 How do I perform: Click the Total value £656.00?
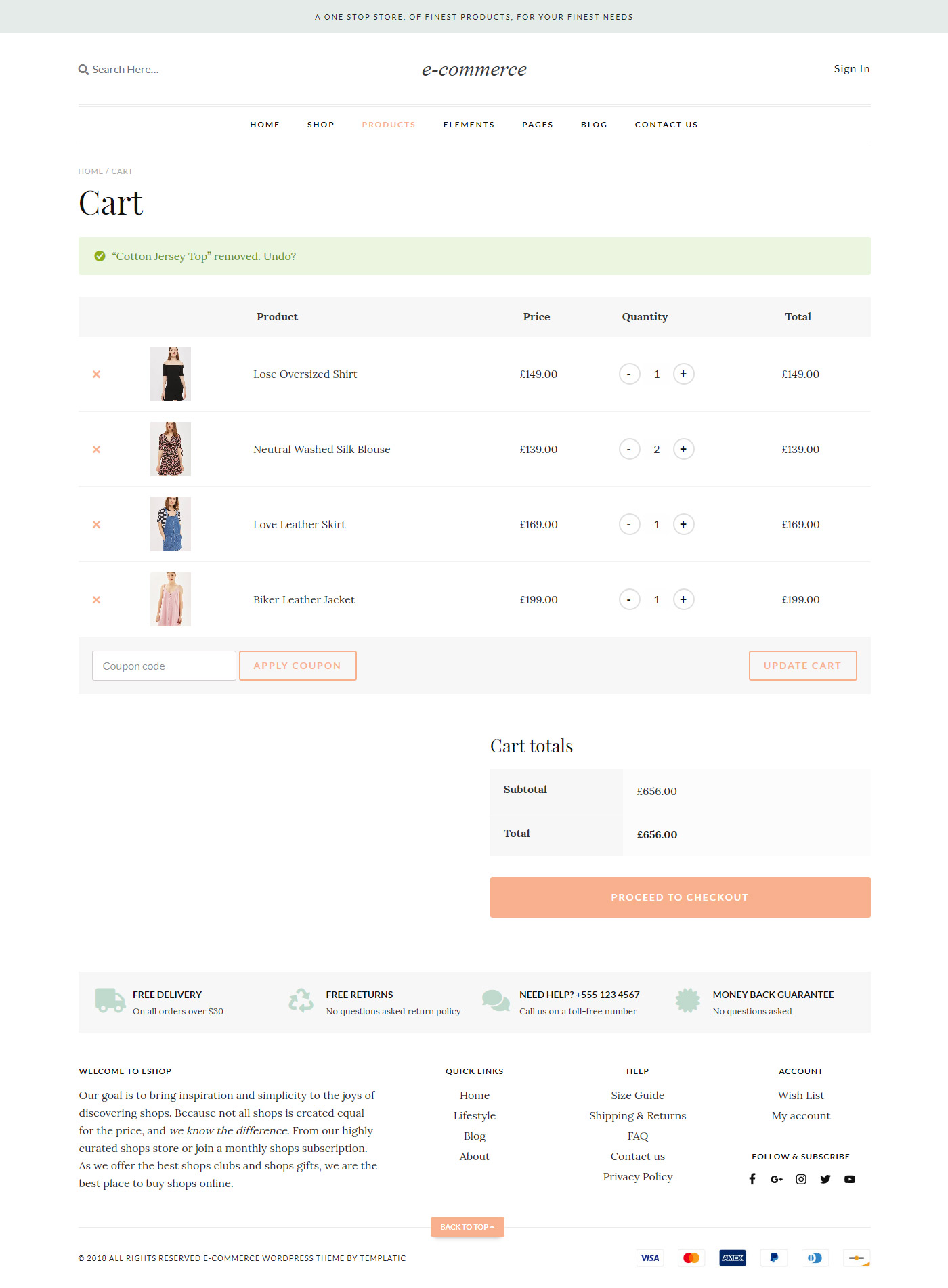click(x=657, y=834)
